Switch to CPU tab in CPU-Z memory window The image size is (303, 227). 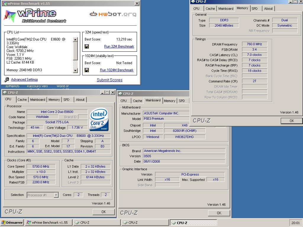(x=196, y=9)
